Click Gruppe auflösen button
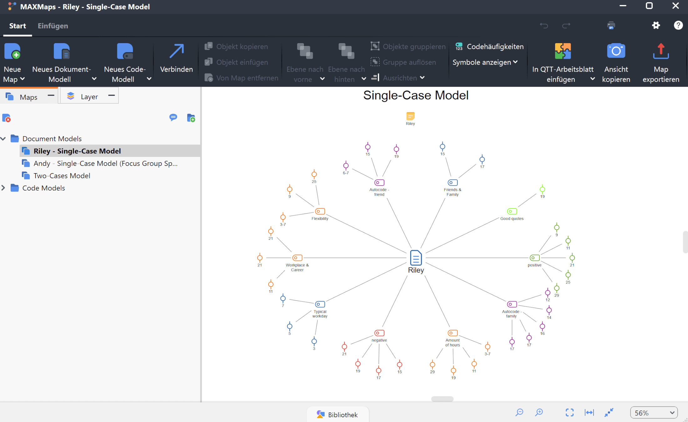This screenshot has height=422, width=688. (403, 62)
